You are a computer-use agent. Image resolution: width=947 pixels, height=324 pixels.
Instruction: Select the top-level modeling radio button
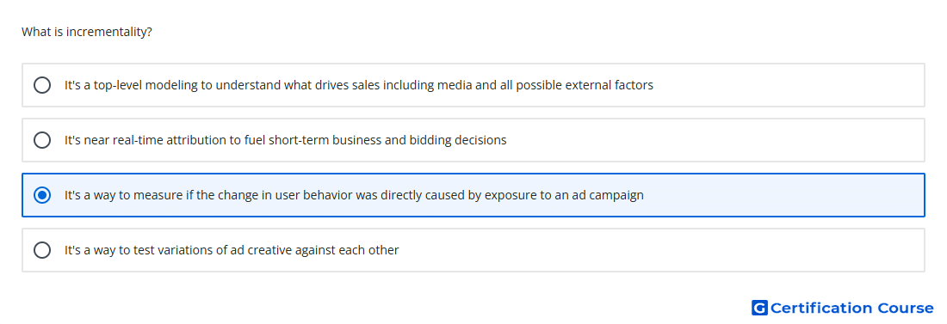pyautogui.click(x=42, y=85)
